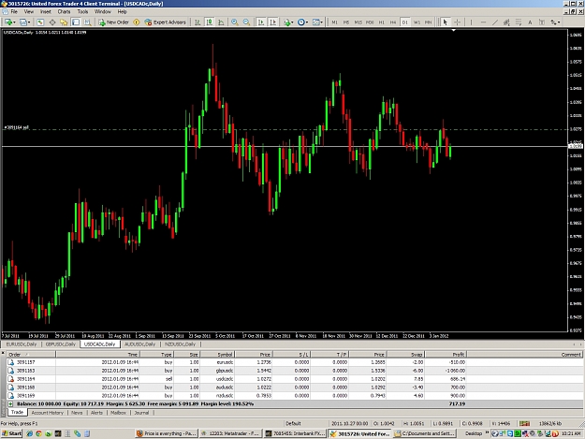
Task: Switch to the AUDUSDc,Daily chart tab
Action: [x=139, y=344]
